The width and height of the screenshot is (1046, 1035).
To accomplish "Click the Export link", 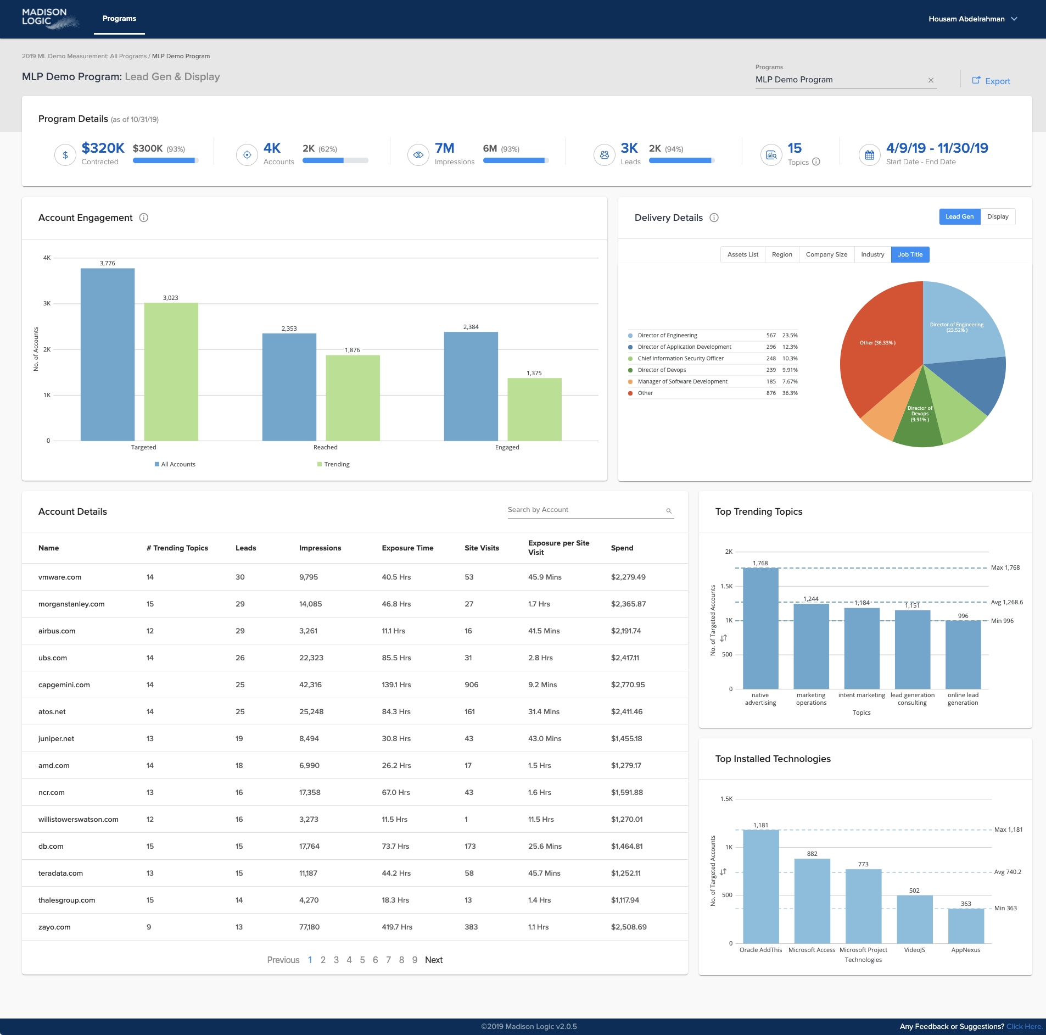I will (x=997, y=81).
